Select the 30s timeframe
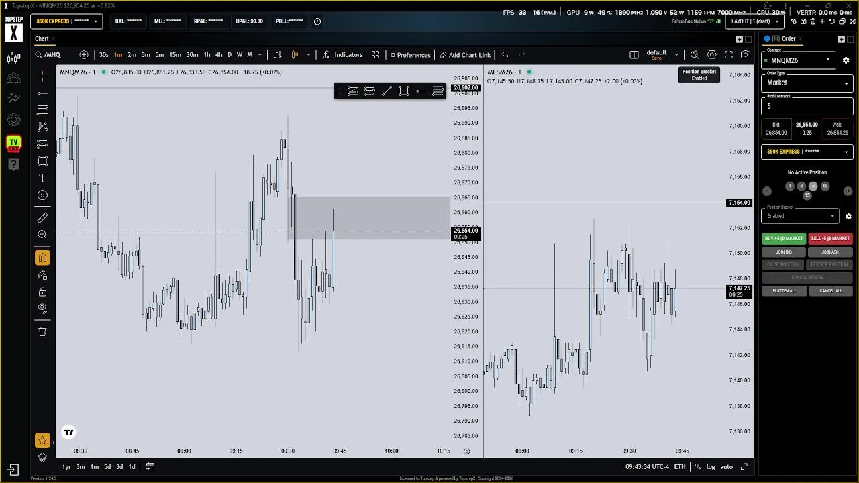 click(104, 55)
